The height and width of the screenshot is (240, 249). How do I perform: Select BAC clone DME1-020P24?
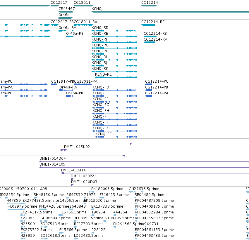tap(83, 176)
